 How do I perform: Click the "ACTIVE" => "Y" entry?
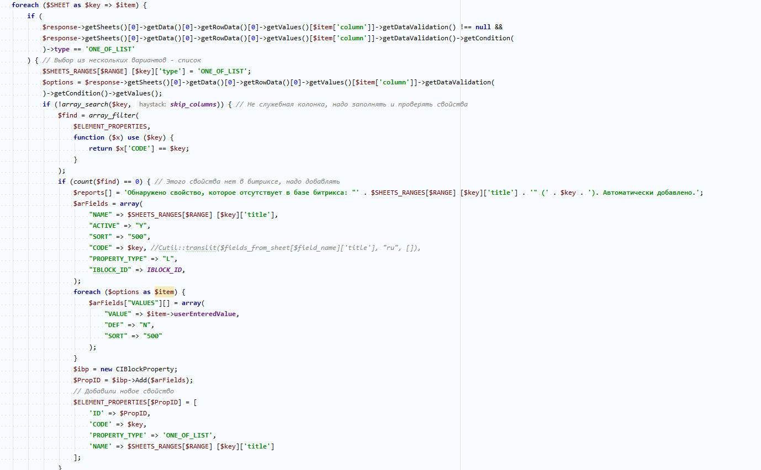(119, 226)
